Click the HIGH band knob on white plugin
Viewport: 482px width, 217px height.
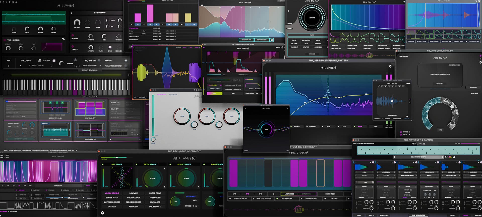231,116
